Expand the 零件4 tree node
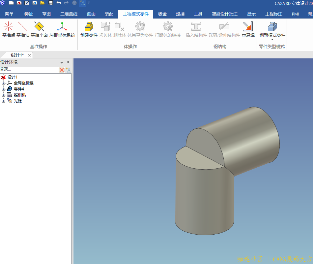This screenshot has height=264, width=313. pyautogui.click(x=3, y=89)
